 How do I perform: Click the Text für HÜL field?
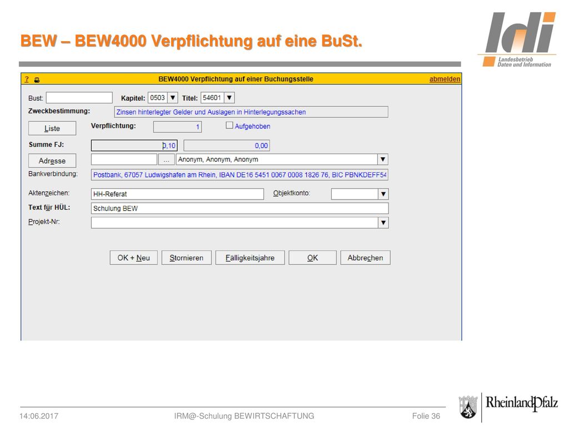pos(239,208)
